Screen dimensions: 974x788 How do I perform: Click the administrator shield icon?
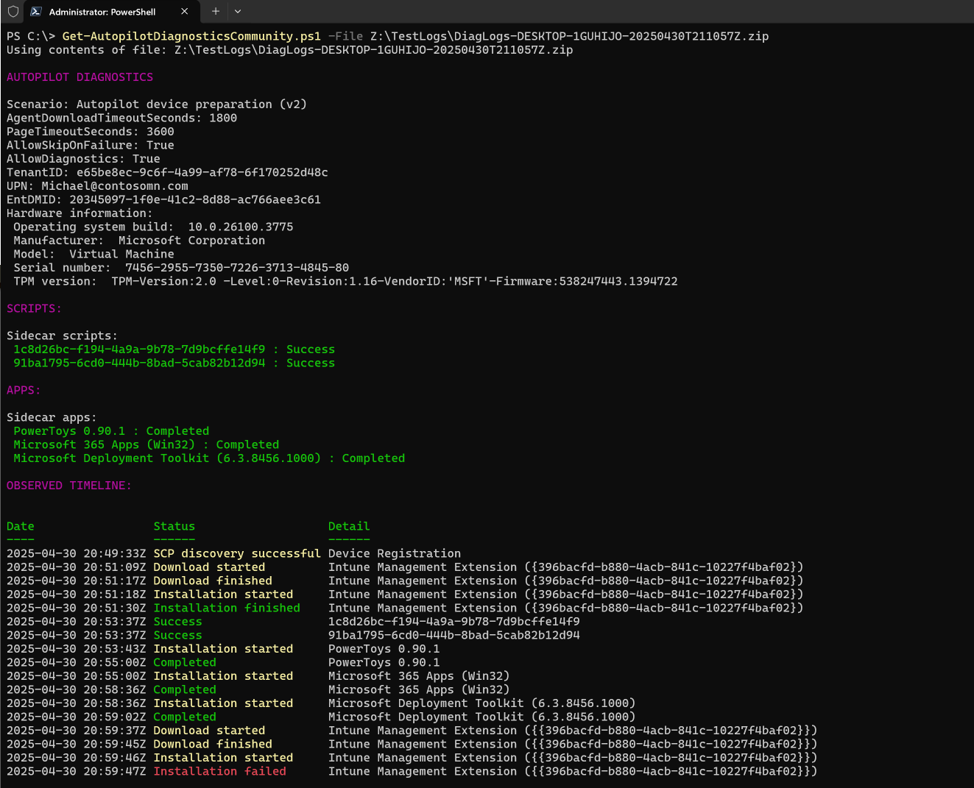(x=13, y=12)
